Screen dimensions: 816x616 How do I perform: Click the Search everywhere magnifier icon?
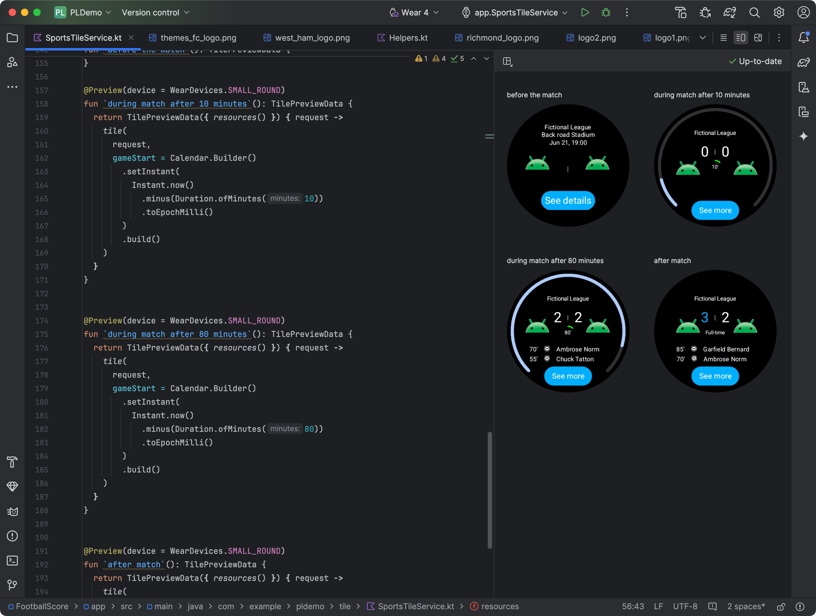(754, 12)
